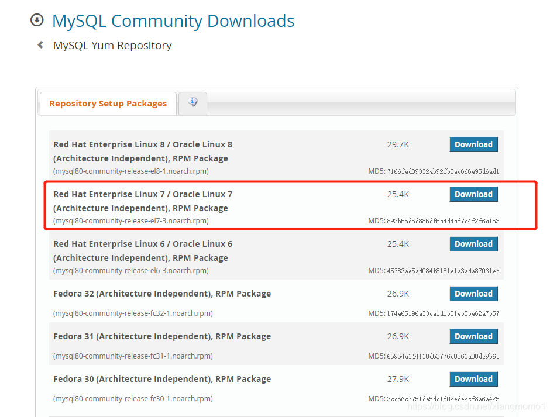Viewport: 550px width, 417px height.
Task: Open the mysql80-community-release-el8-1.noarch.rpm link
Action: [130, 171]
